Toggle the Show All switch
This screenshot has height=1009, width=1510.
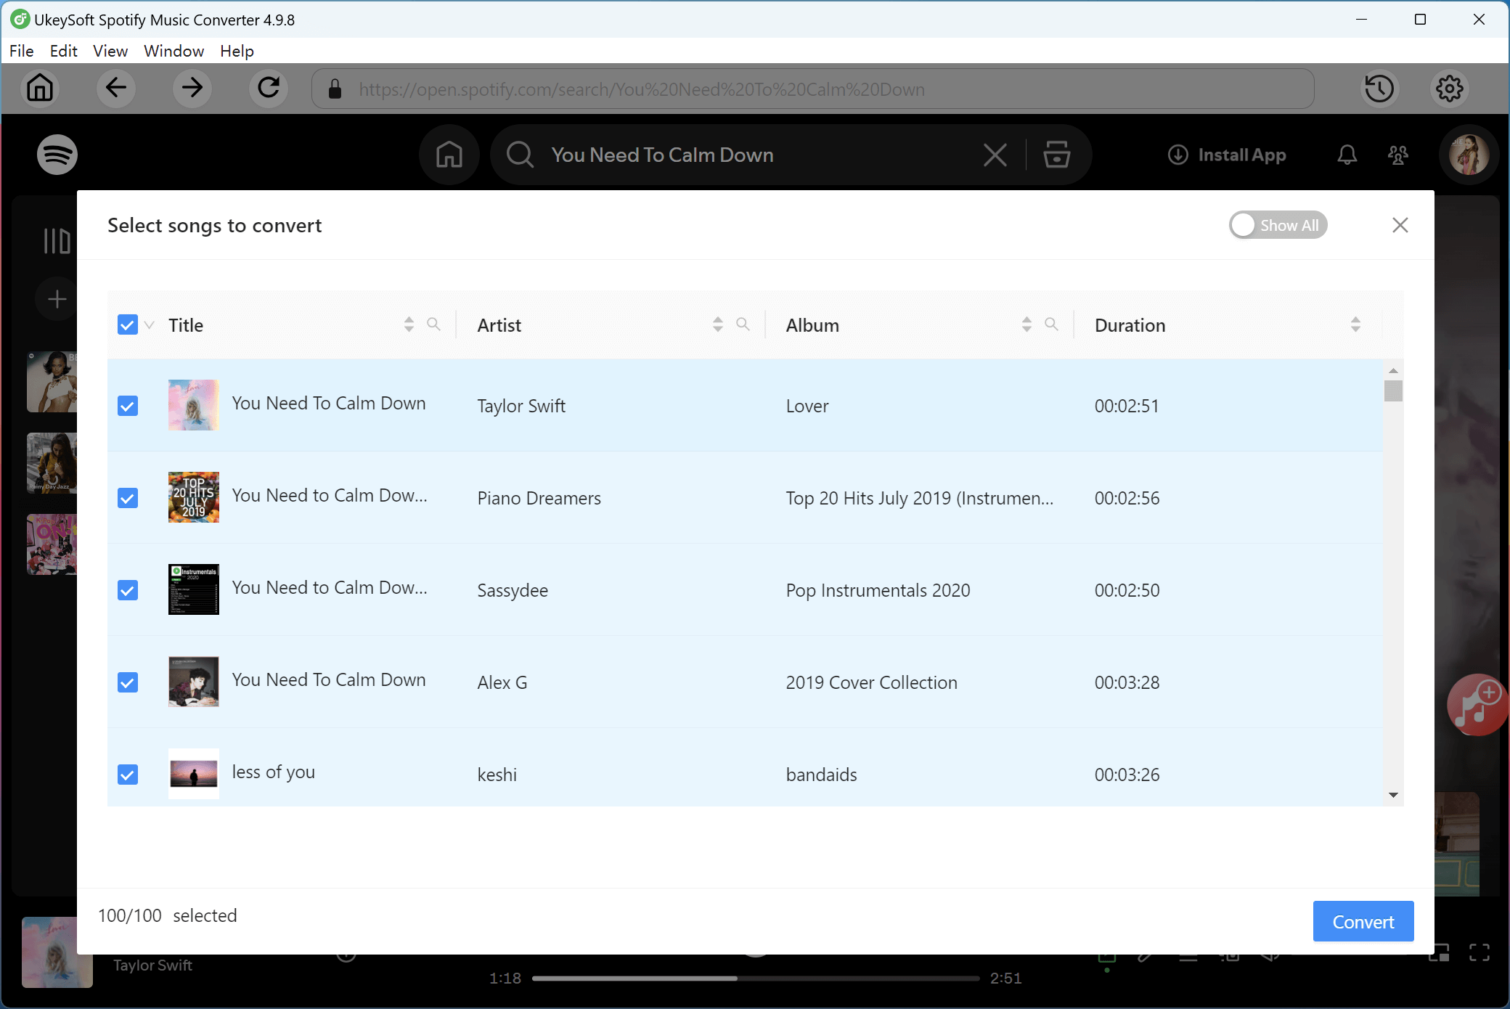pyautogui.click(x=1278, y=225)
